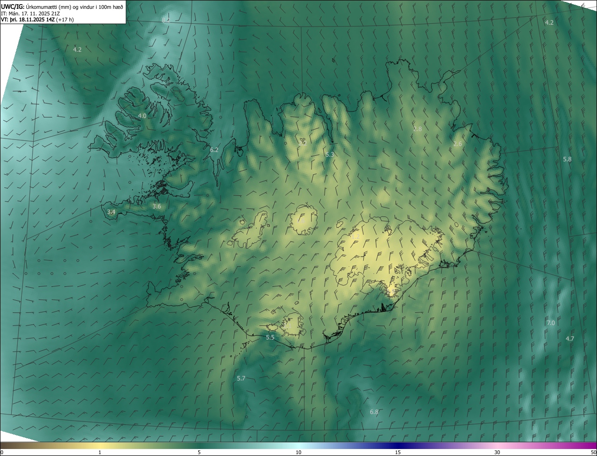Click the 5.8 value label east of Iceland
This screenshot has width=597, height=456.
click(567, 159)
